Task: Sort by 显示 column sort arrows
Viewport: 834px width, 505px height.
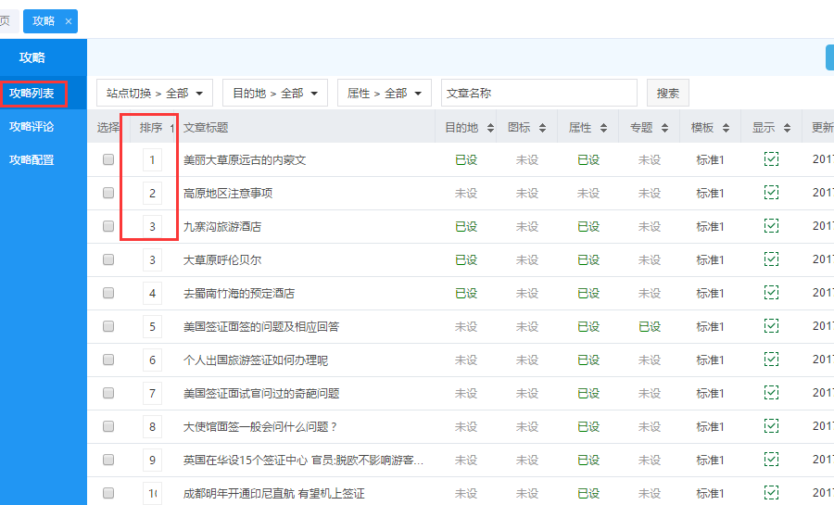Action: (787, 128)
